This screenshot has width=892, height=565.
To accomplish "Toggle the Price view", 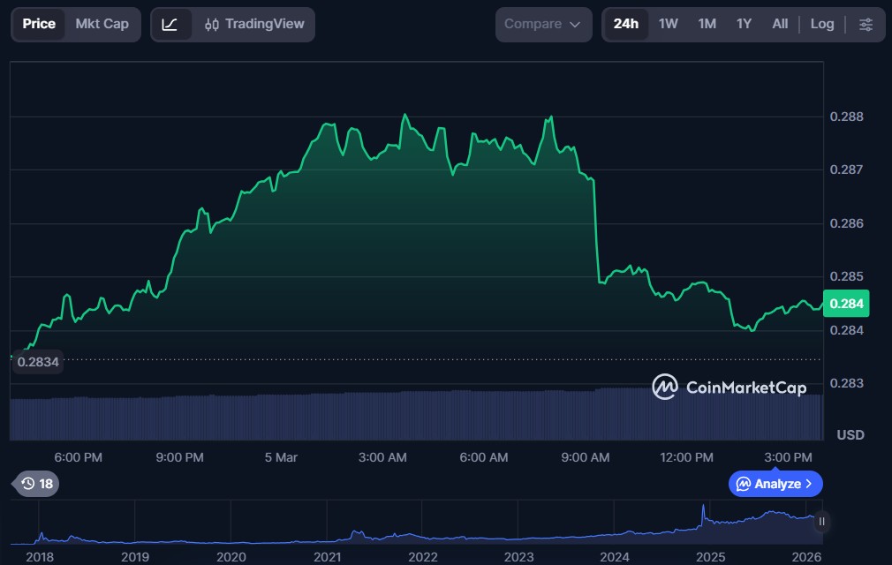I will (x=39, y=24).
